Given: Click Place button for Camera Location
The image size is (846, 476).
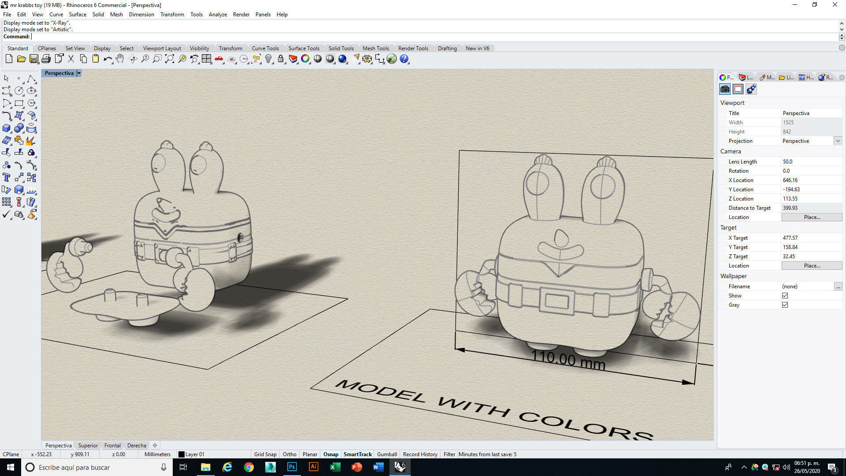Looking at the screenshot, I should click(812, 217).
